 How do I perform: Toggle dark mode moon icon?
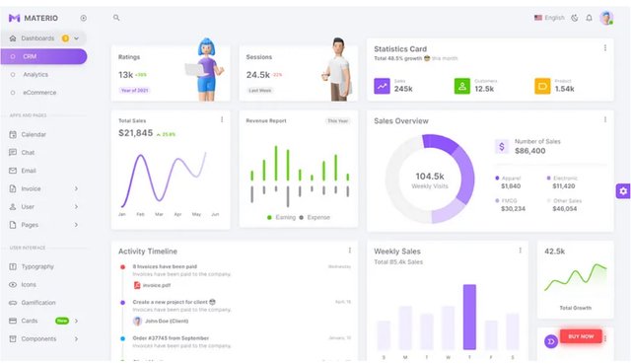[575, 18]
